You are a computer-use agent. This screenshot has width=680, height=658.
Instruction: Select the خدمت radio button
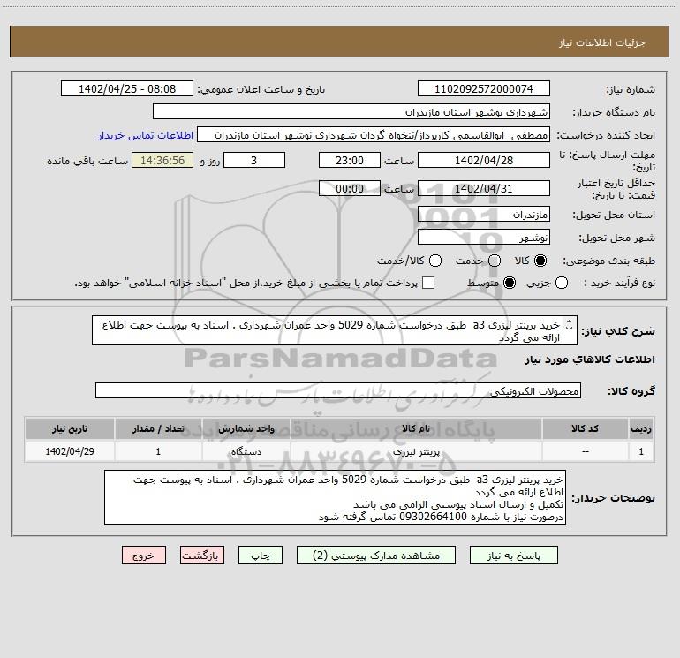(x=495, y=261)
